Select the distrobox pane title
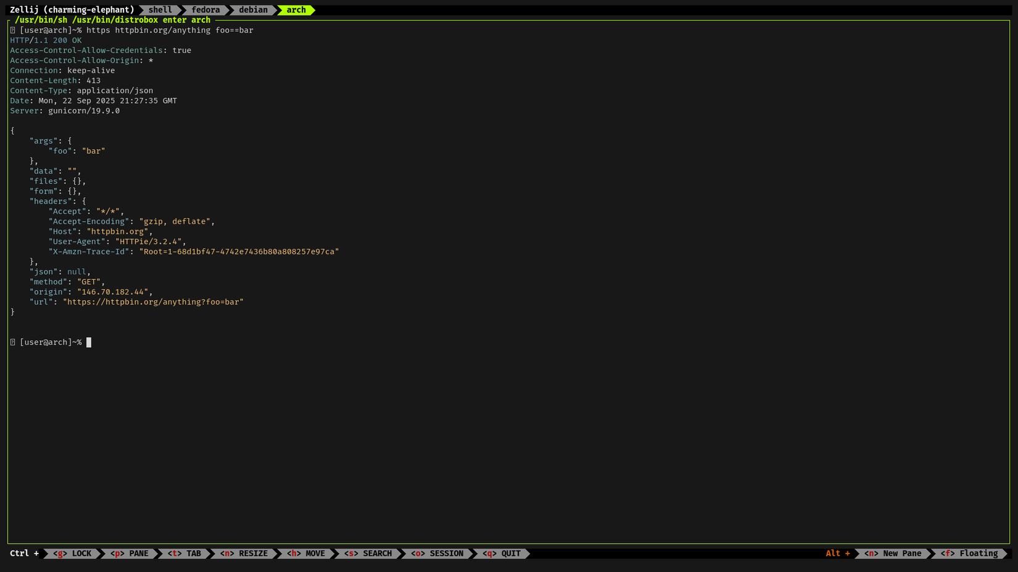 point(111,20)
